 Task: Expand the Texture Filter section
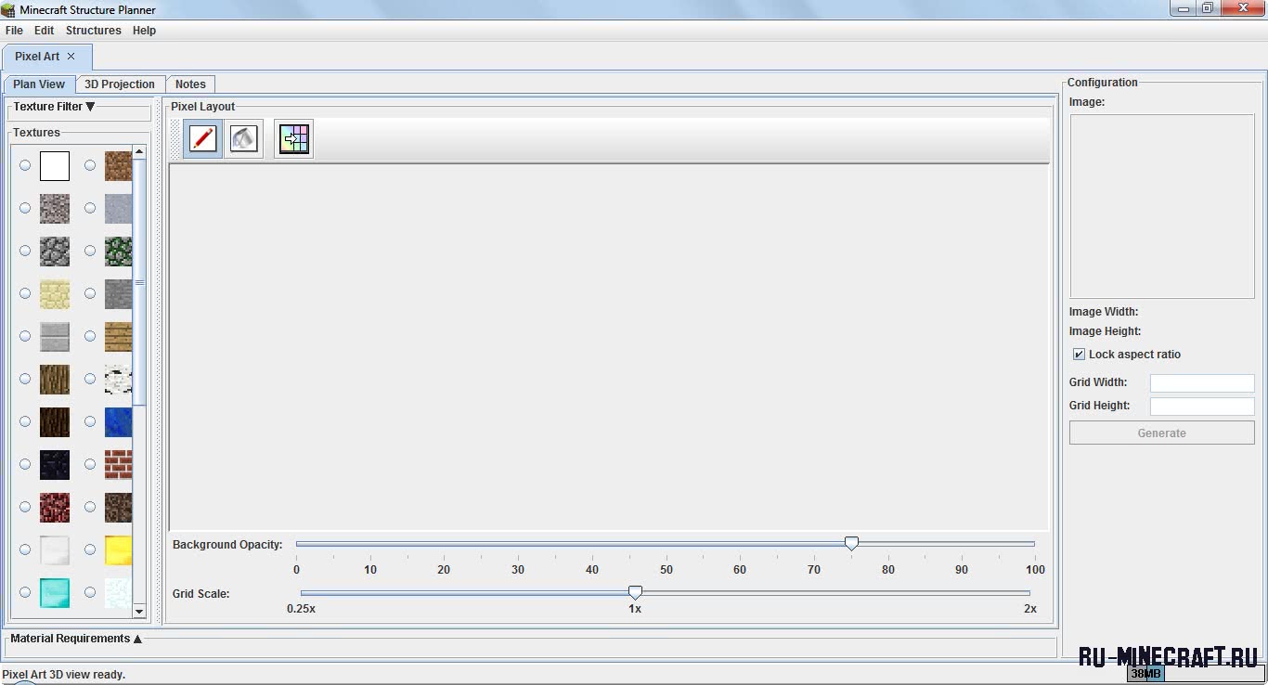pos(54,107)
